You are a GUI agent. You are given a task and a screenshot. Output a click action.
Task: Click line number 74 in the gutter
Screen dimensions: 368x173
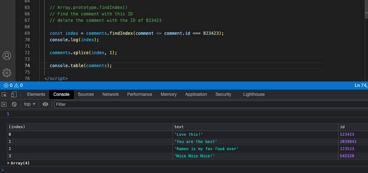pos(27,66)
